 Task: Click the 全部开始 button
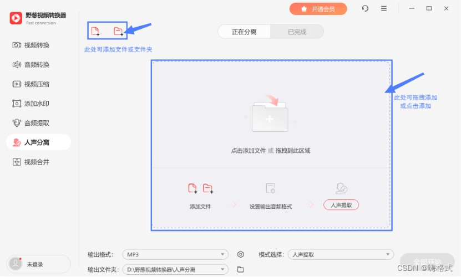point(427,261)
